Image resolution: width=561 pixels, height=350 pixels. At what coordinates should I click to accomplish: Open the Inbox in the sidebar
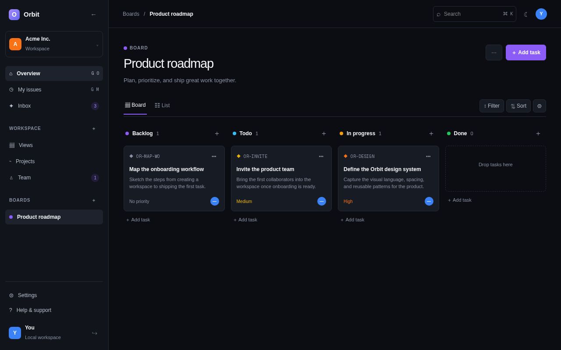tap(54, 106)
